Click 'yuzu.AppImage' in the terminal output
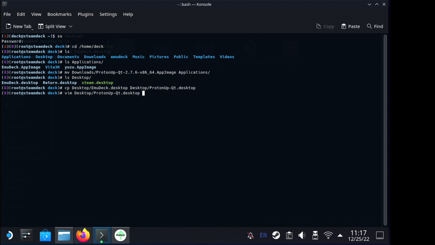Image resolution: width=435 pixels, height=245 pixels. 80,67
